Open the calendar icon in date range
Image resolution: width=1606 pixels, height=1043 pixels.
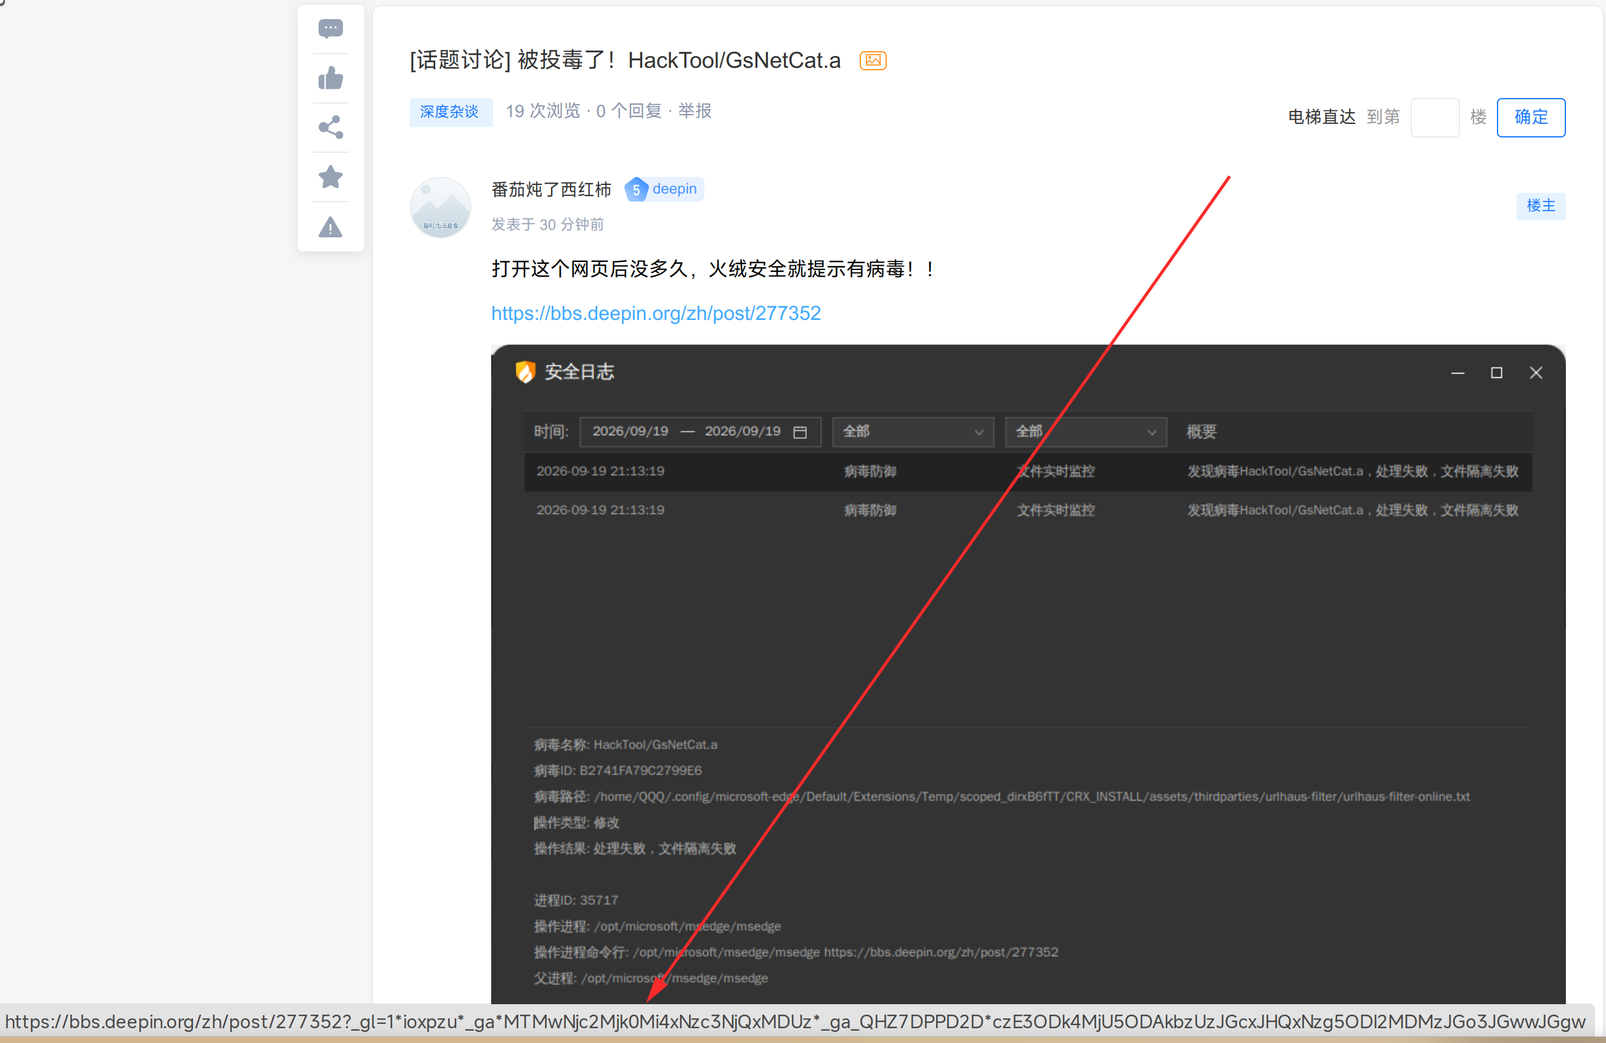point(800,432)
